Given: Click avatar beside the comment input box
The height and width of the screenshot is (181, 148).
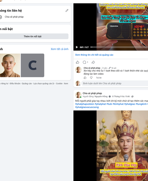Looking at the screenshot, I should 78,83.
